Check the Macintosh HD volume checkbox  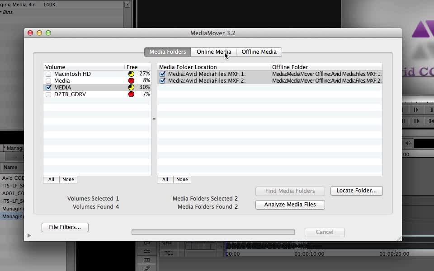pos(48,74)
